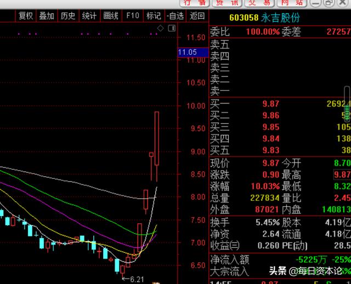Switch to the 行情 quotes tab
Screen dimensions: 351x284
[195, 3]
